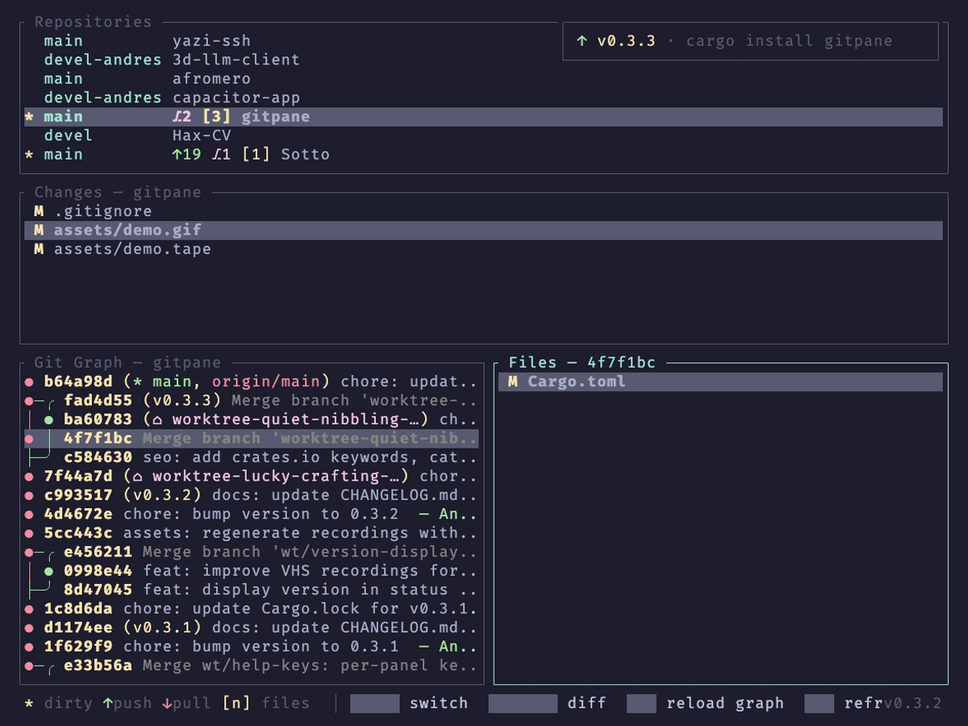
Task: Click the [1] changed-files badge on Sotto
Action: (257, 154)
